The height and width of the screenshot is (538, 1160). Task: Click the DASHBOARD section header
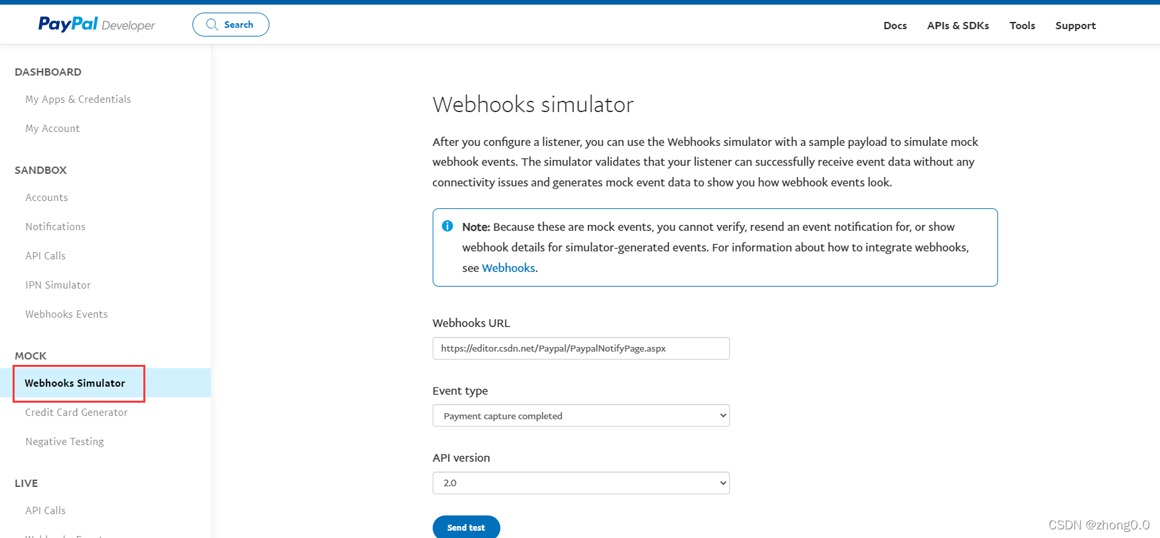pos(48,72)
